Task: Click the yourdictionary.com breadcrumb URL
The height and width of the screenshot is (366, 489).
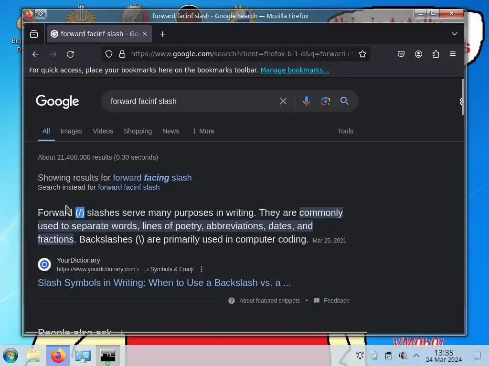Action: [125, 269]
